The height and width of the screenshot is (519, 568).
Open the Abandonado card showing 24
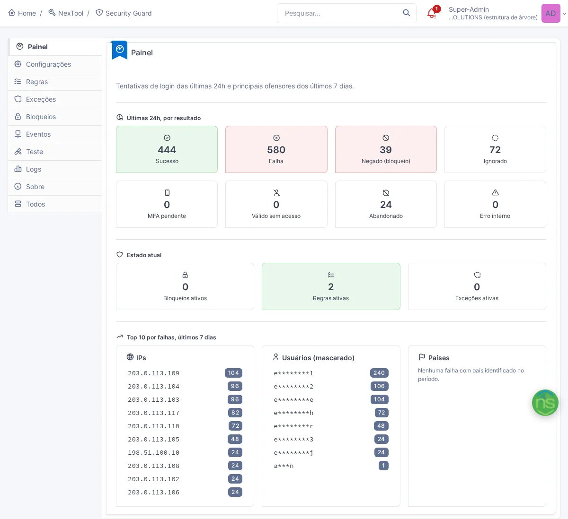coord(386,204)
